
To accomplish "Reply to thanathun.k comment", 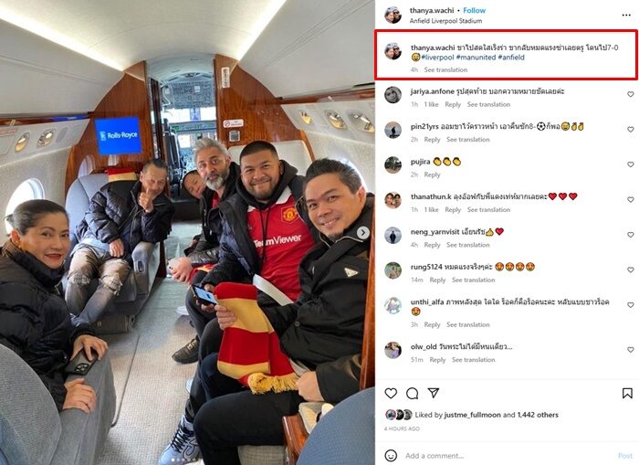I will click(453, 209).
